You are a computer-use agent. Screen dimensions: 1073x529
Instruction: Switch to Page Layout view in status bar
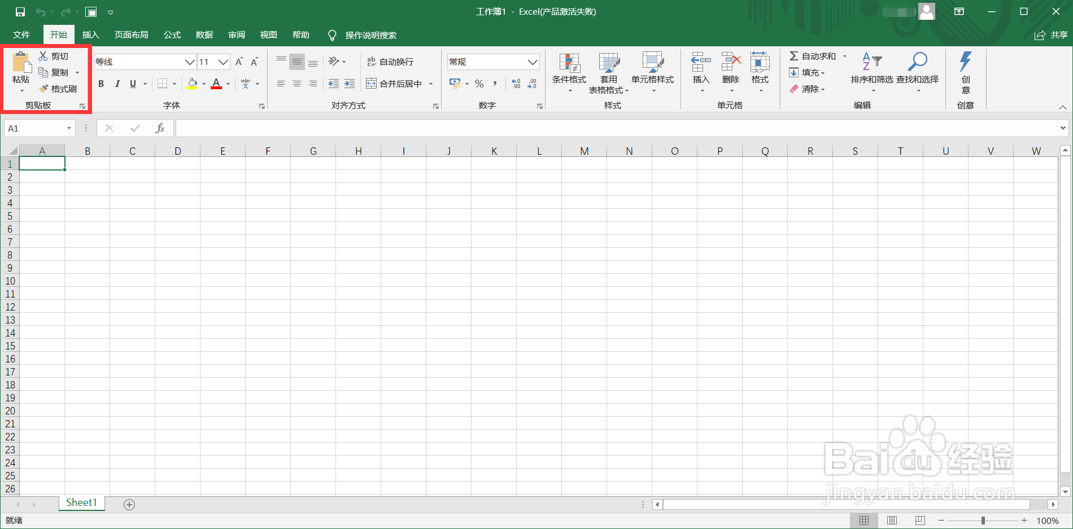point(892,521)
